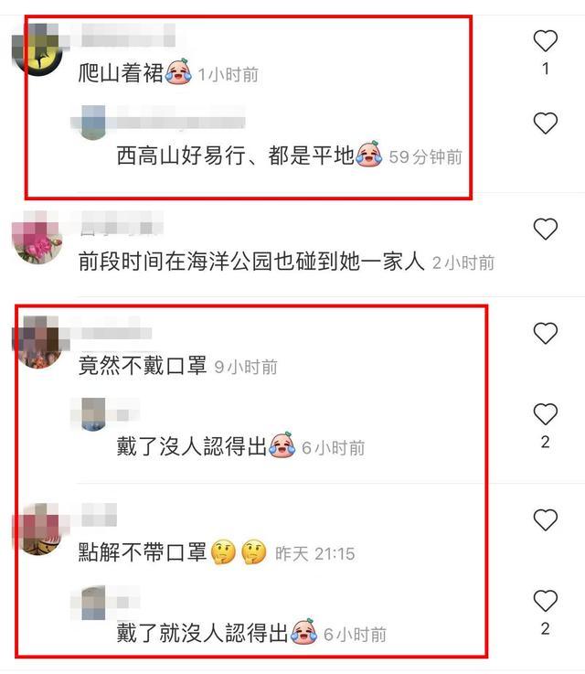Open replier avatar above 西高山好易行

[93, 123]
